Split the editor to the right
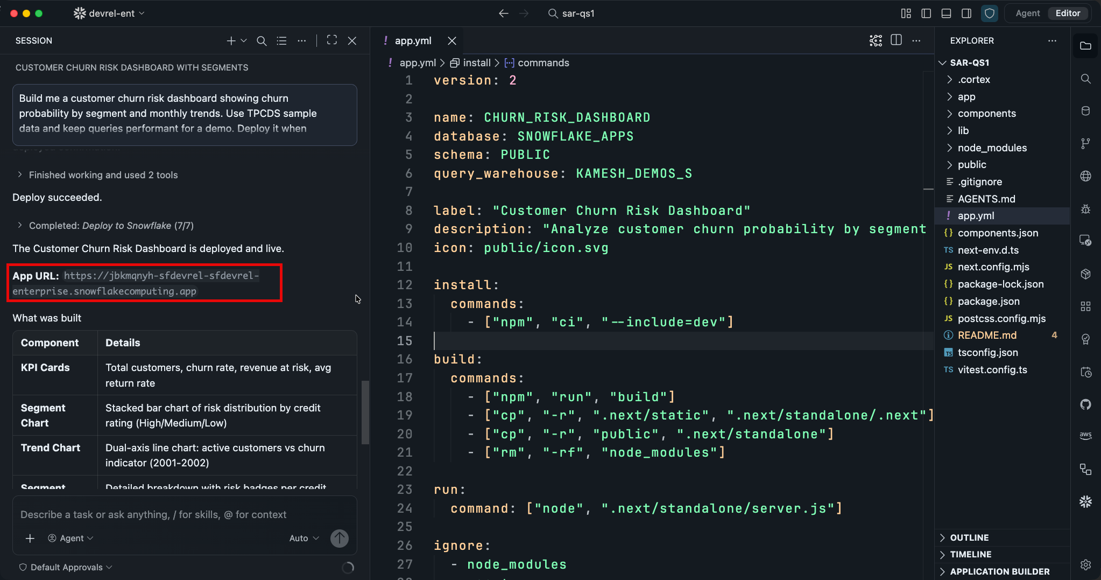Image resolution: width=1101 pixels, height=580 pixels. pos(896,40)
